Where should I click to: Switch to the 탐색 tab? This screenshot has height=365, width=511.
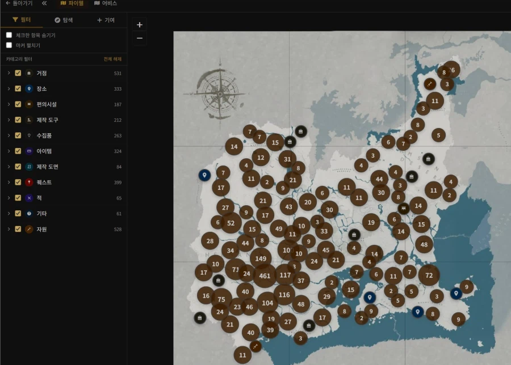tap(64, 20)
